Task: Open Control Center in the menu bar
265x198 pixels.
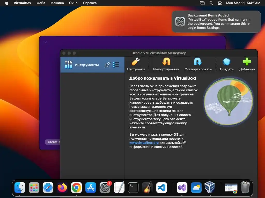Action: click(219, 3)
